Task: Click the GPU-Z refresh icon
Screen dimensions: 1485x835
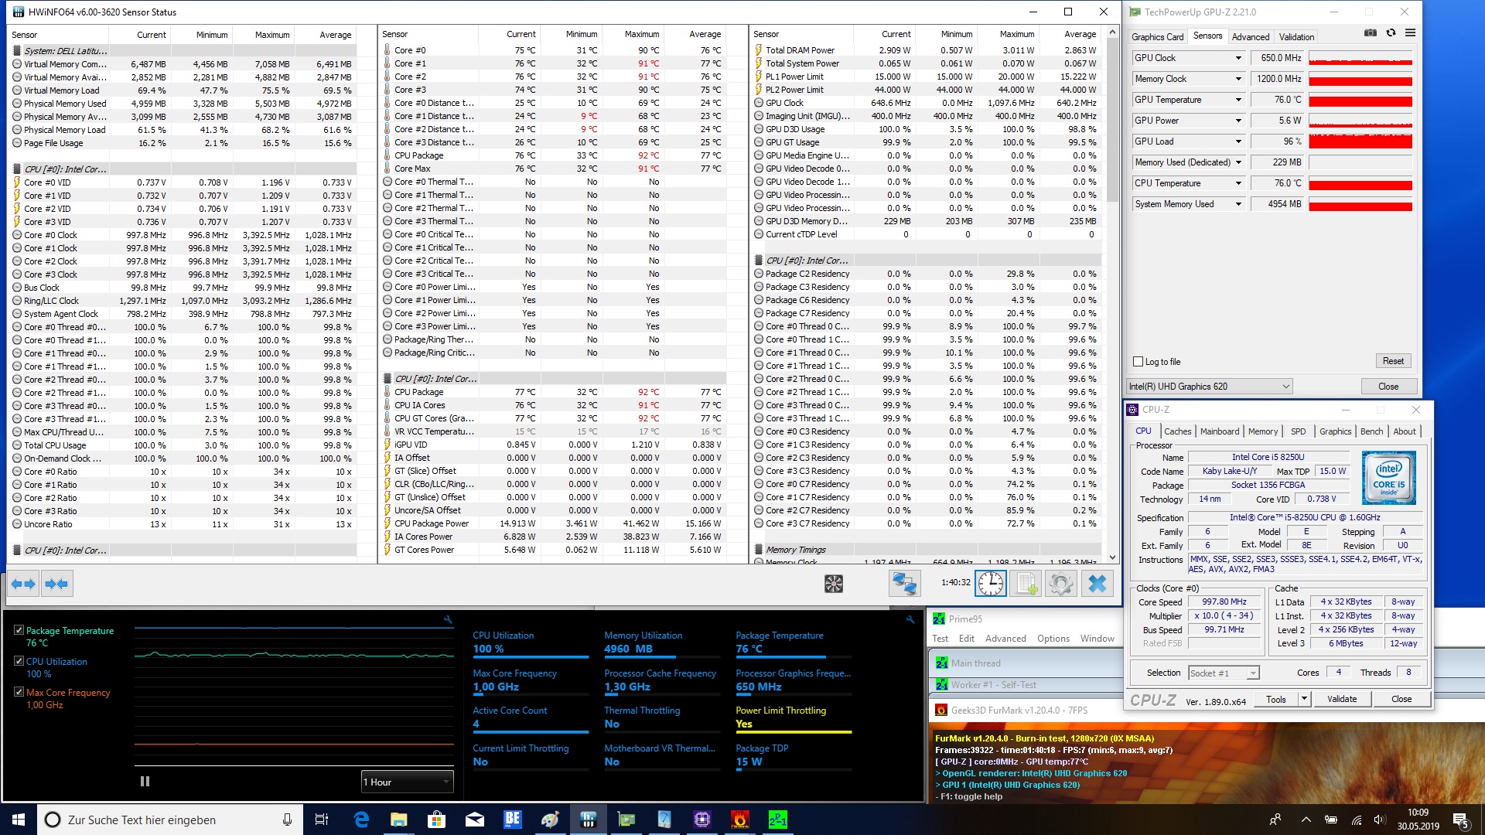Action: (1391, 33)
